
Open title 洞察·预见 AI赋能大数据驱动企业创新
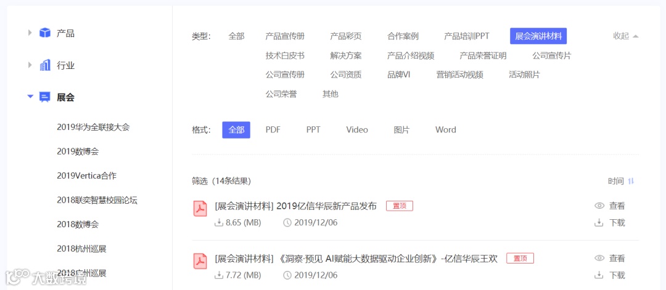(356, 258)
